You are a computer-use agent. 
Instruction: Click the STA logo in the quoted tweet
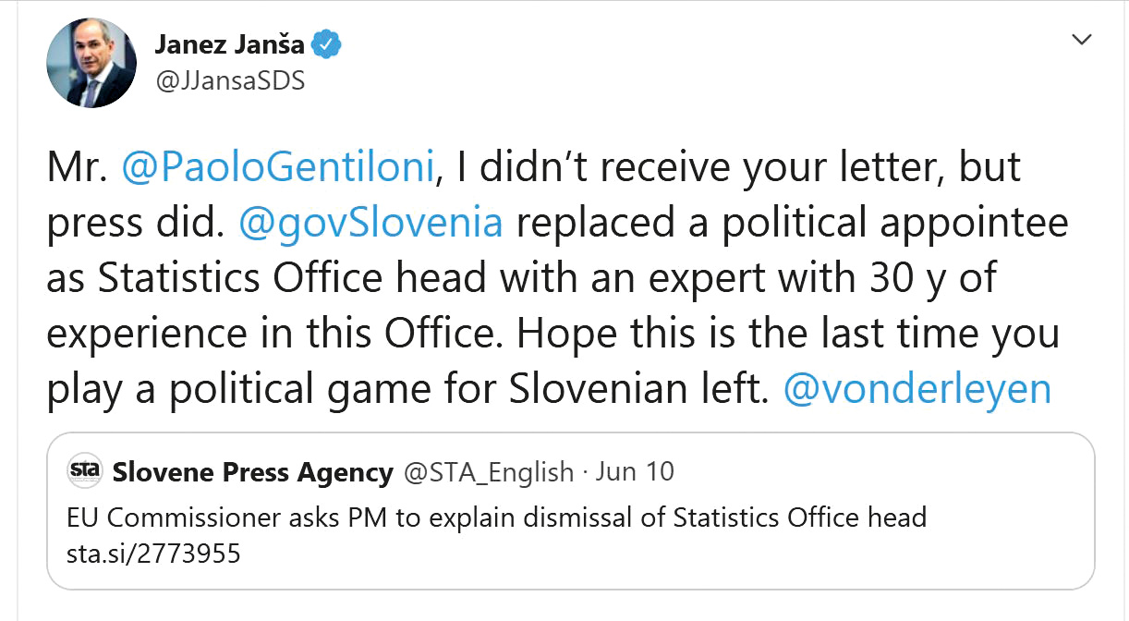[x=85, y=471]
